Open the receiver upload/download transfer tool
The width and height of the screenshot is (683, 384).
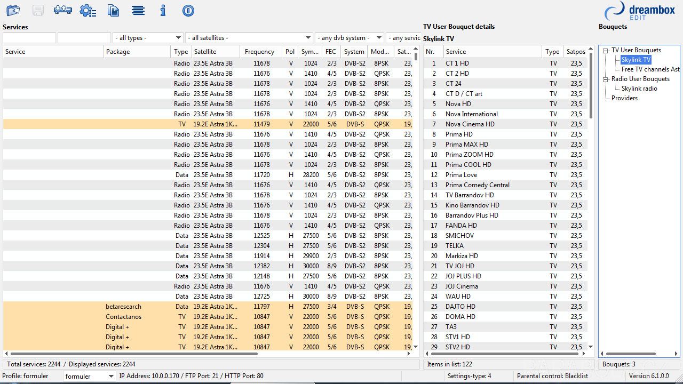pyautogui.click(x=62, y=10)
